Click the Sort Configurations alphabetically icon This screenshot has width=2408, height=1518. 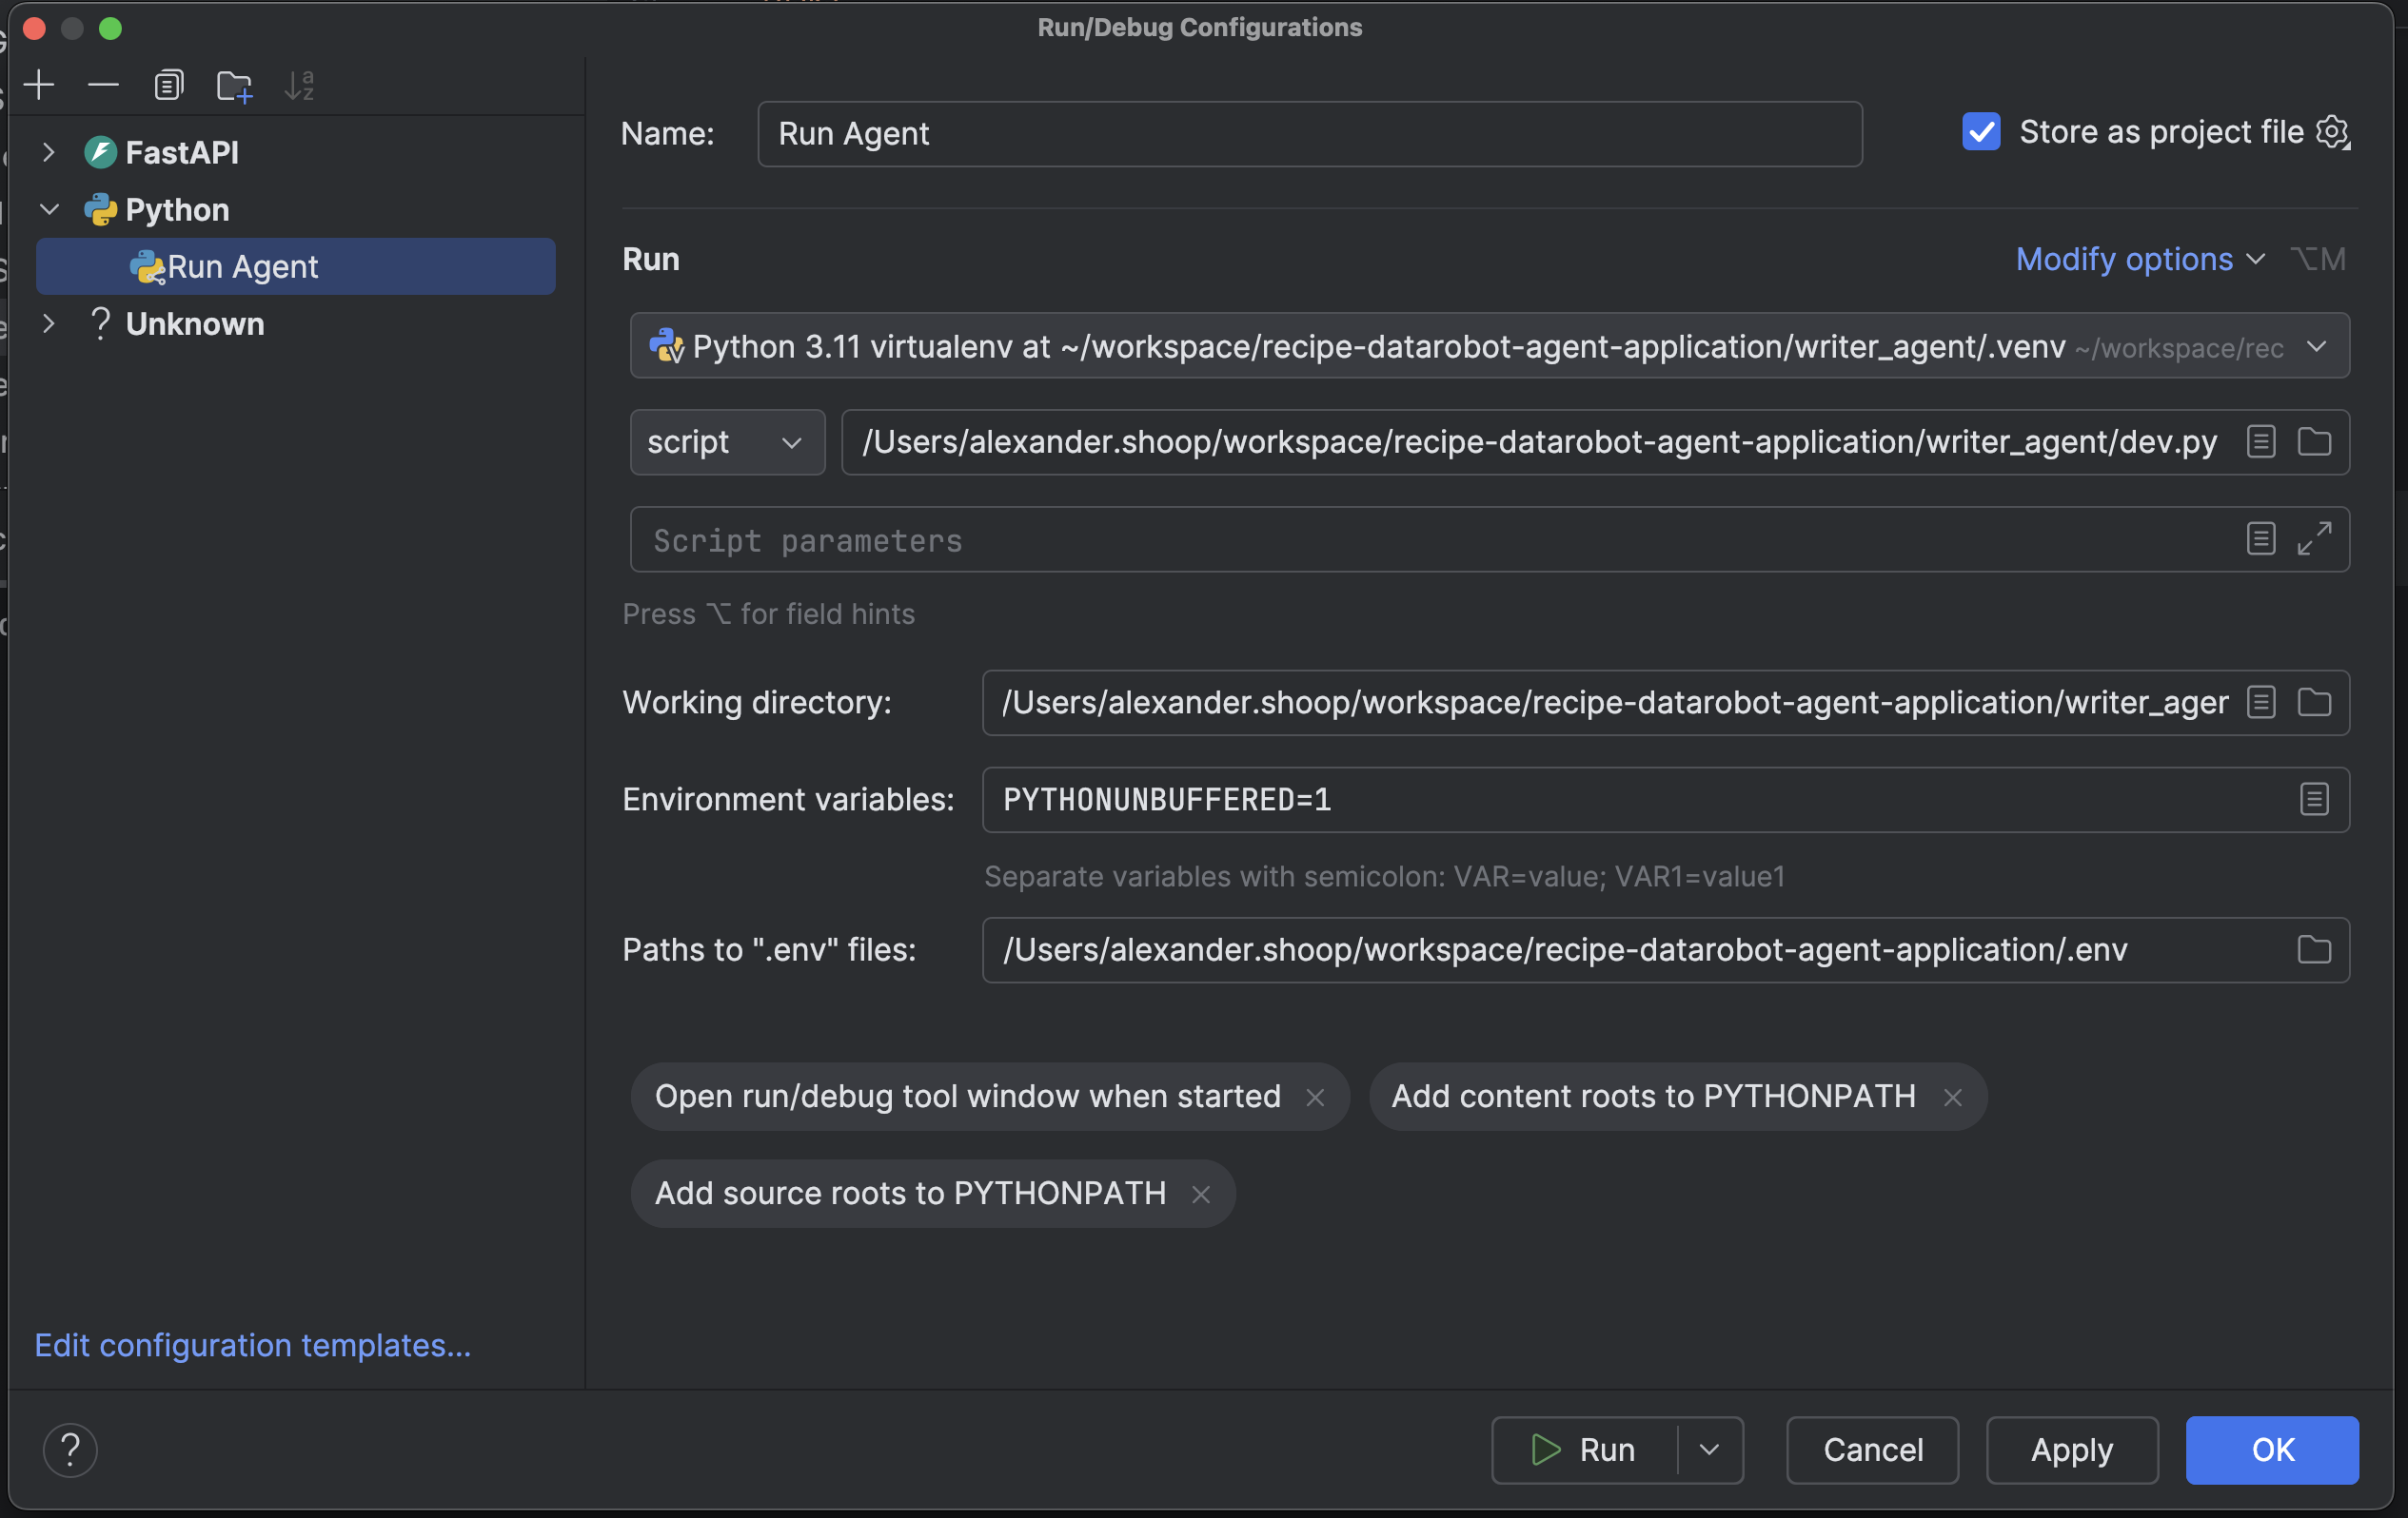click(299, 85)
